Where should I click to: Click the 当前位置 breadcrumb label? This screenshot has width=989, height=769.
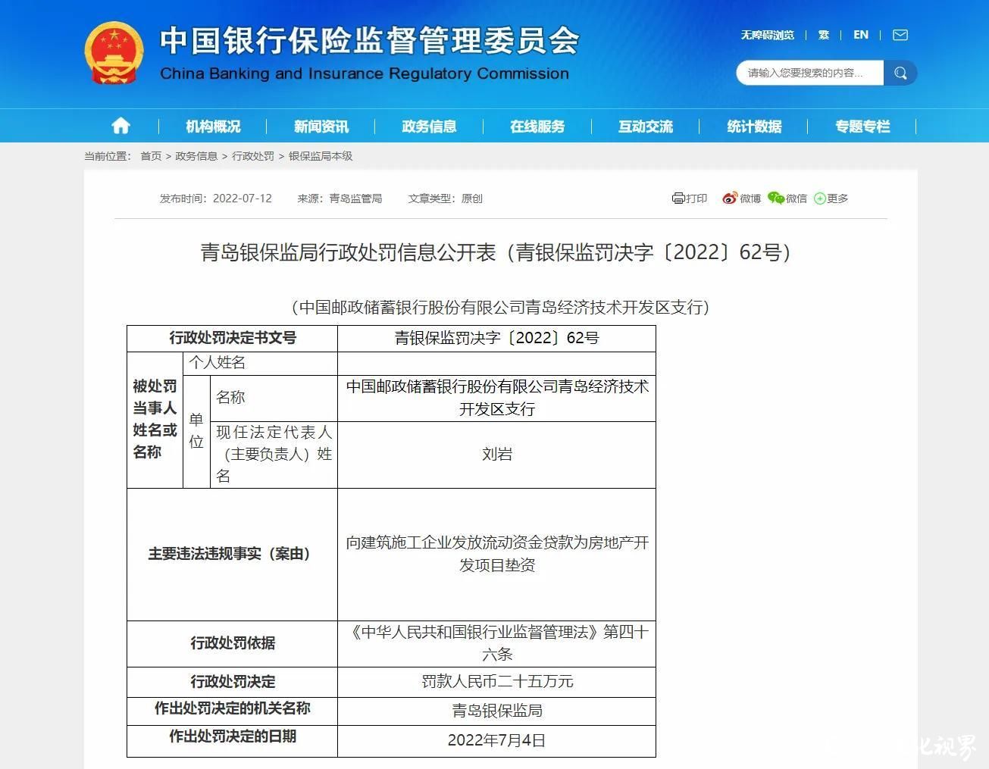[108, 156]
